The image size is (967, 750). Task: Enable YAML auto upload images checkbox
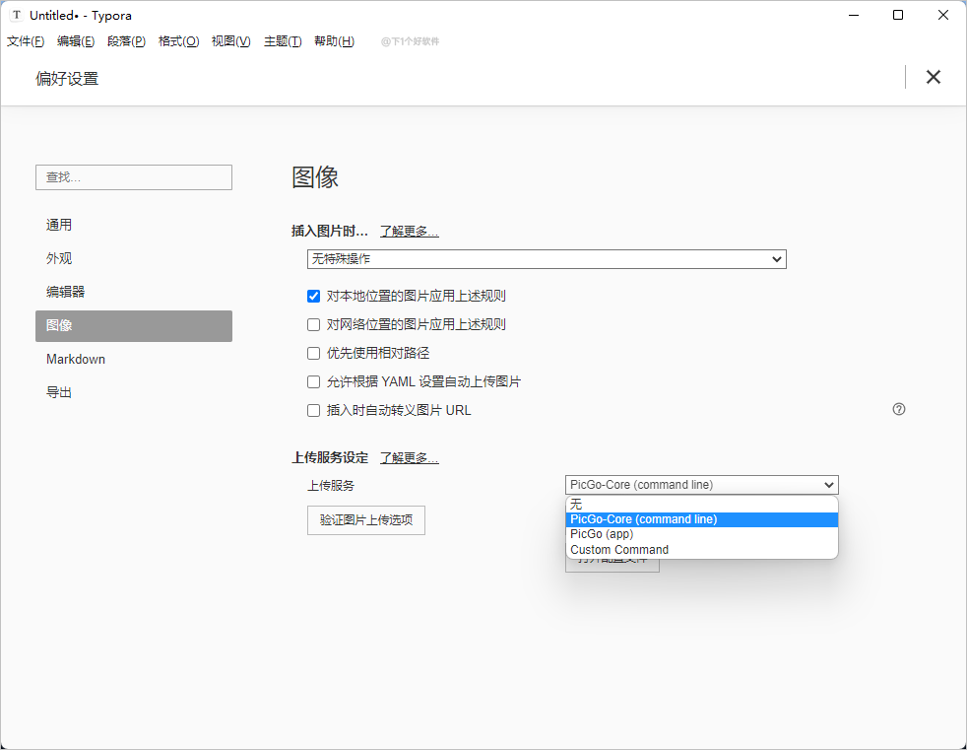point(313,382)
